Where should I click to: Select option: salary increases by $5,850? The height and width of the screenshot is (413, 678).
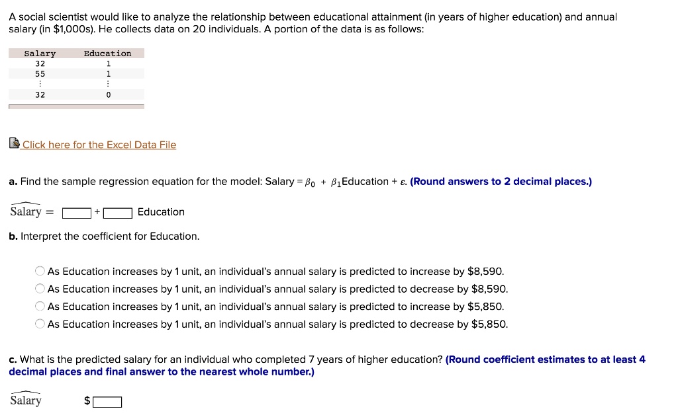tap(40, 306)
